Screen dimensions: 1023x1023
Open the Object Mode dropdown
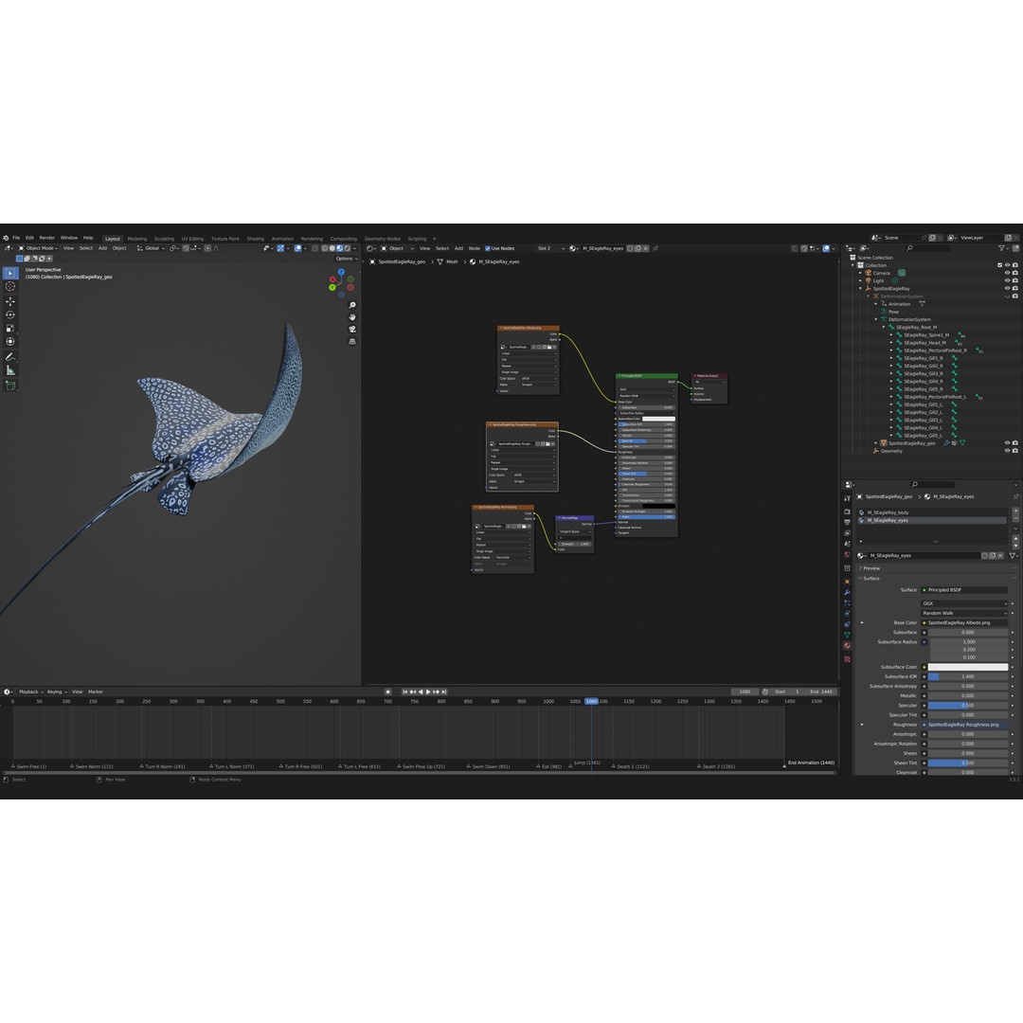point(39,248)
